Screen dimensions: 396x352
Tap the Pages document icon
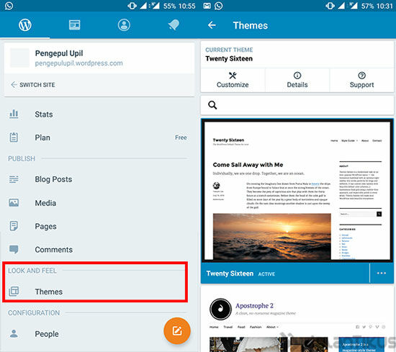coord(14,226)
